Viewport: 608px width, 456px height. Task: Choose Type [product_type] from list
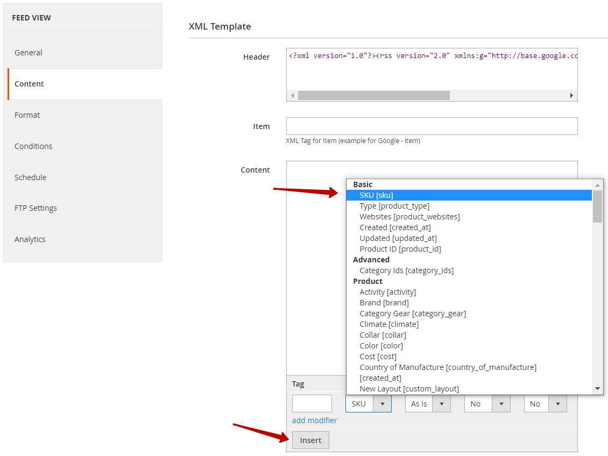point(469,206)
